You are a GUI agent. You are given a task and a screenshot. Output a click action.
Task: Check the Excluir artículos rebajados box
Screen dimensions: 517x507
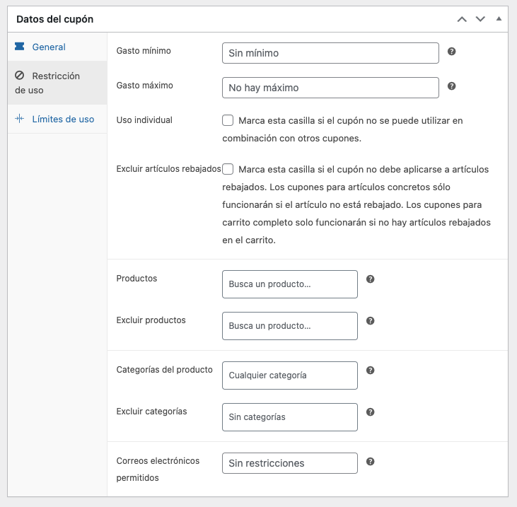(x=228, y=170)
